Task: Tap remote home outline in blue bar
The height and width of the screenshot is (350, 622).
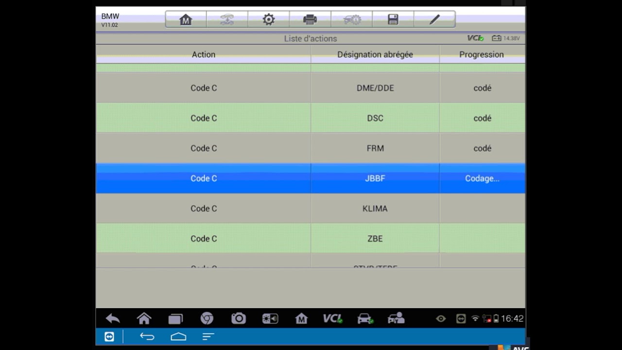Action: coord(178,336)
